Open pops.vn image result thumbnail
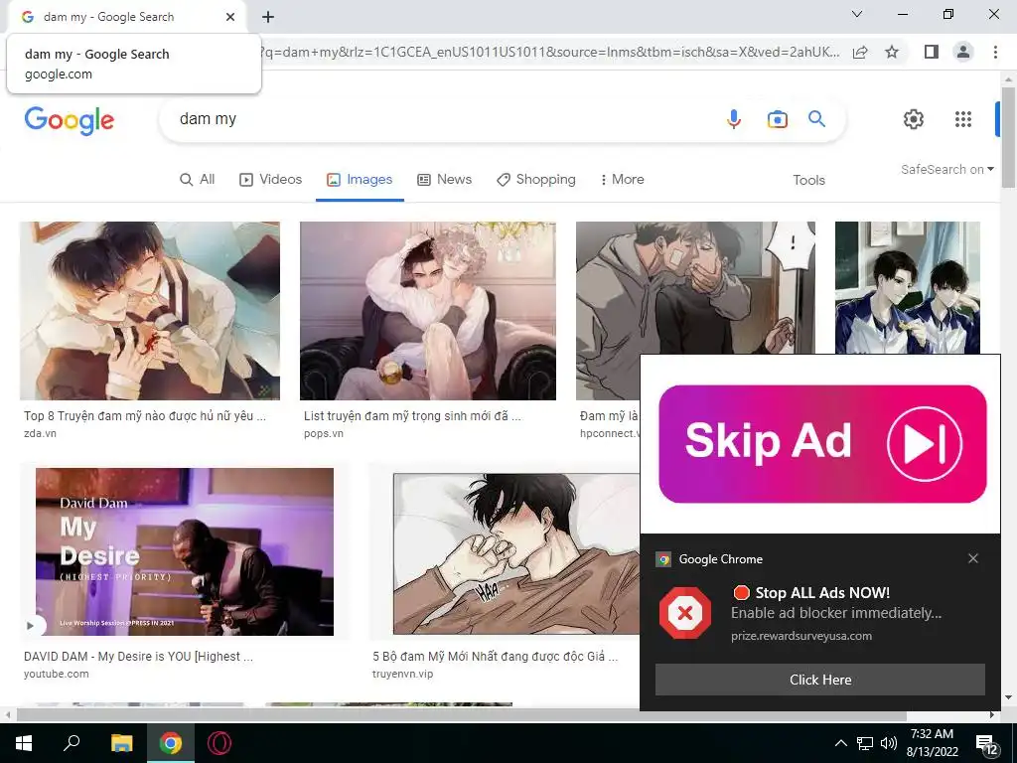This screenshot has width=1017, height=763. pos(428,311)
